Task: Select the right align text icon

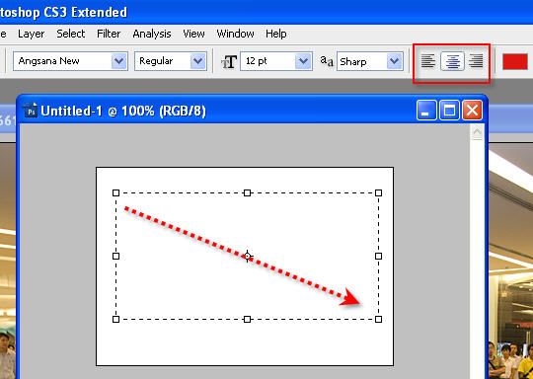Action: pos(476,61)
